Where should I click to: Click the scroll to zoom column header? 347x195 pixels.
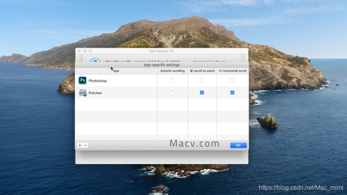pos(202,71)
